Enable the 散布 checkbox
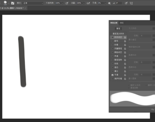The image size is (155, 122). pos(112,41)
